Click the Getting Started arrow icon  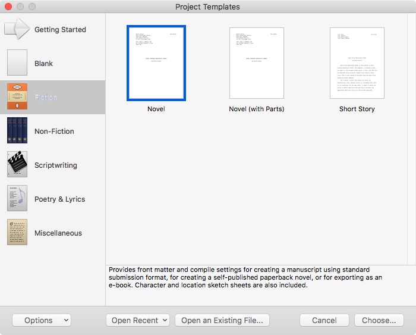(17, 29)
